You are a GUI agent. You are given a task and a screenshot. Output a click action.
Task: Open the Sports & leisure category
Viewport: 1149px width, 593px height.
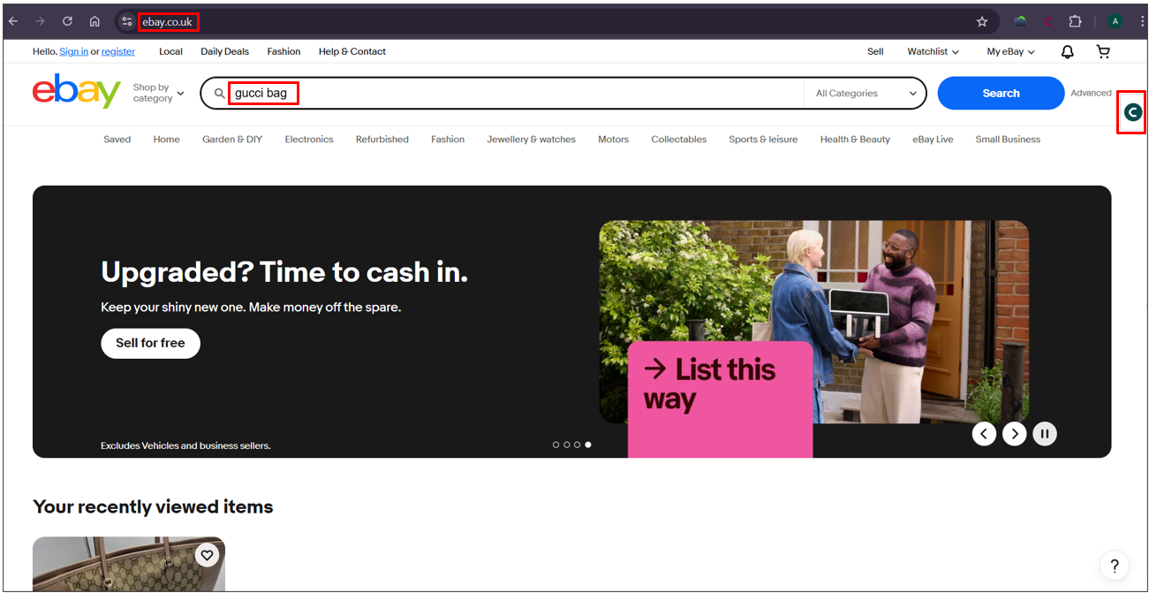[763, 140]
